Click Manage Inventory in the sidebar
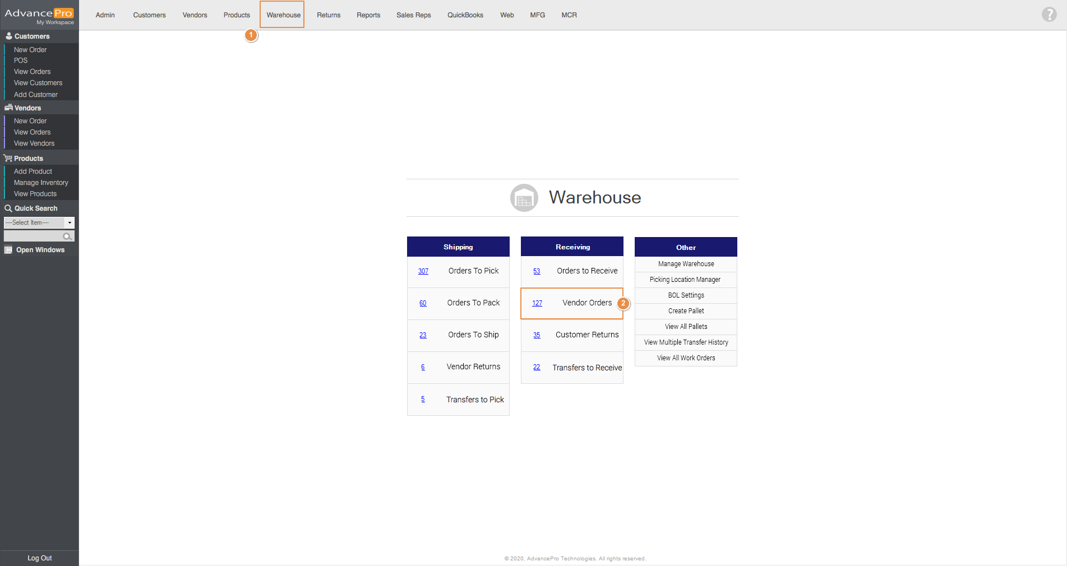 41,183
